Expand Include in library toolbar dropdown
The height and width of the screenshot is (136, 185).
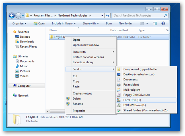click(x=64, y=23)
